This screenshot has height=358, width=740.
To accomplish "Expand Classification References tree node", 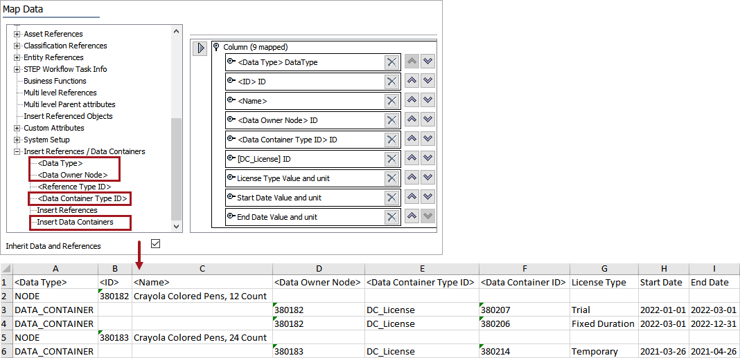I will point(17,46).
